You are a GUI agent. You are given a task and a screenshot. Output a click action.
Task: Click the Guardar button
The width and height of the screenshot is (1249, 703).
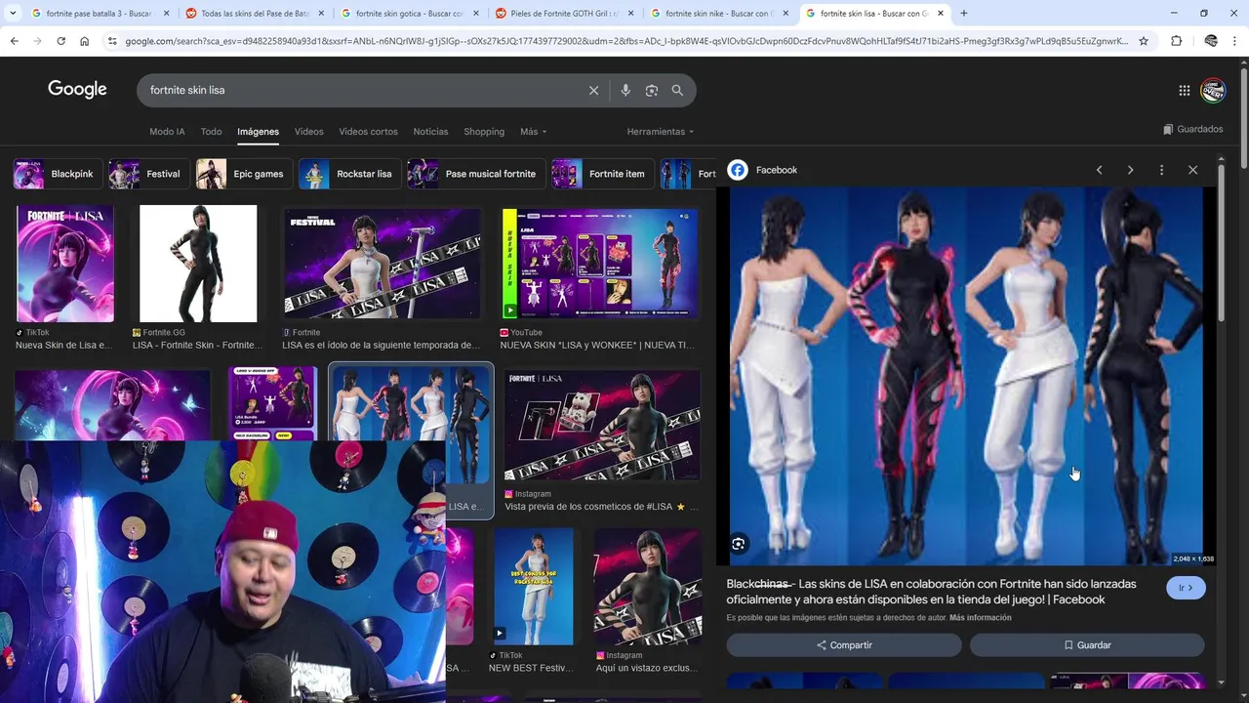point(1087,645)
